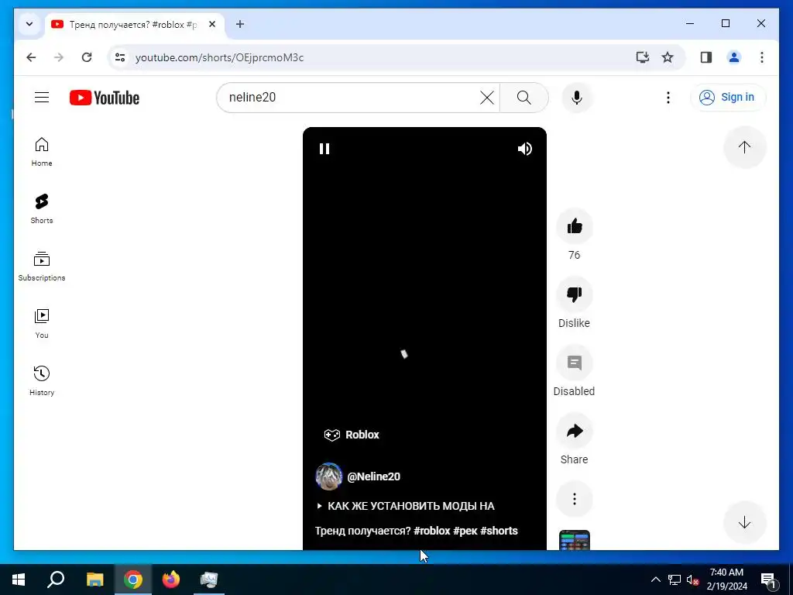Clear the search query with X
The image size is (793, 595).
(x=486, y=97)
